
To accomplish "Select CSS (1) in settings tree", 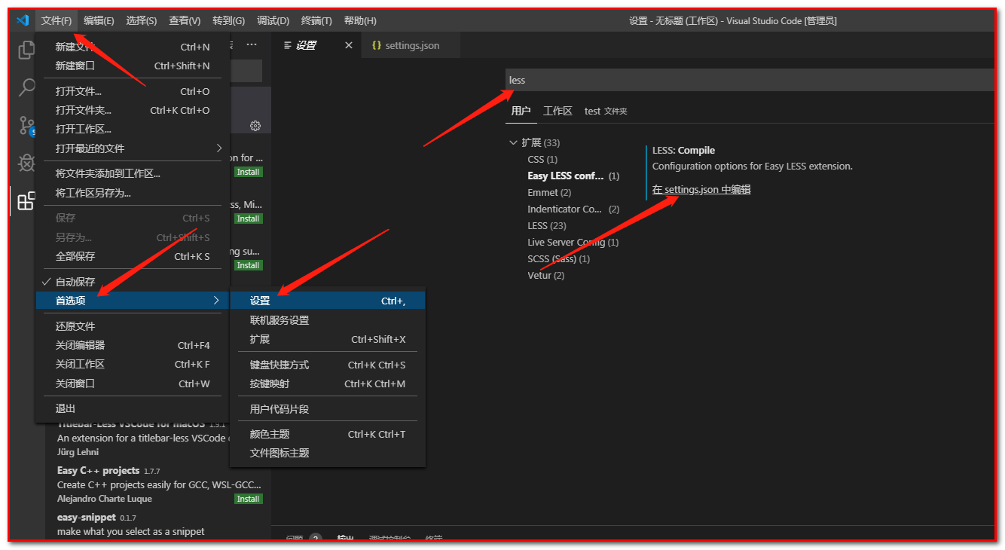I will point(542,159).
